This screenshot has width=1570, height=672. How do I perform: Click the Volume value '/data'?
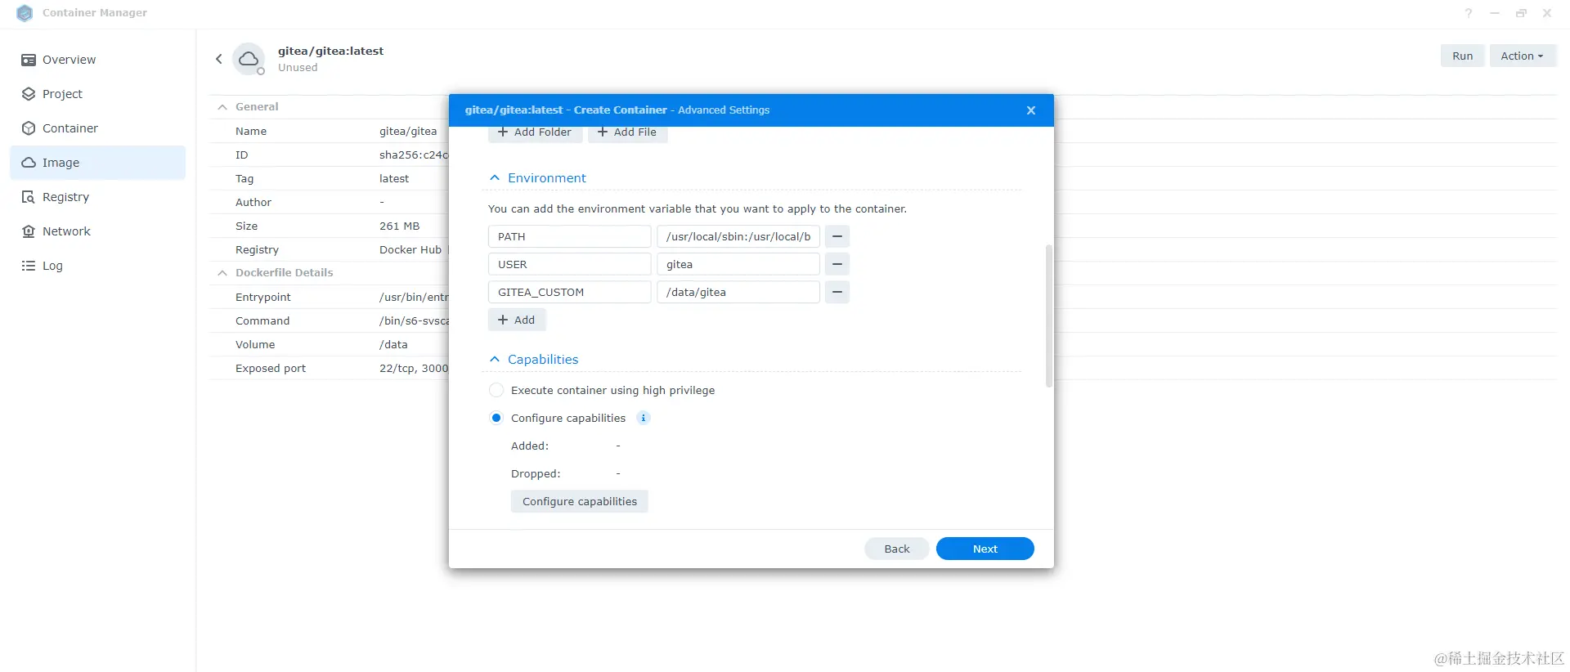(x=393, y=344)
